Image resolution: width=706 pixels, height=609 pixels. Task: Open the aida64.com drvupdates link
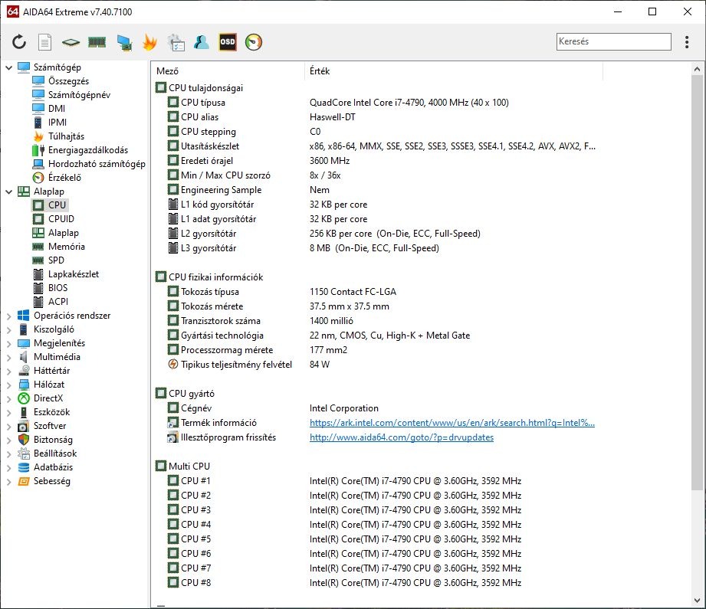pyautogui.click(x=402, y=437)
